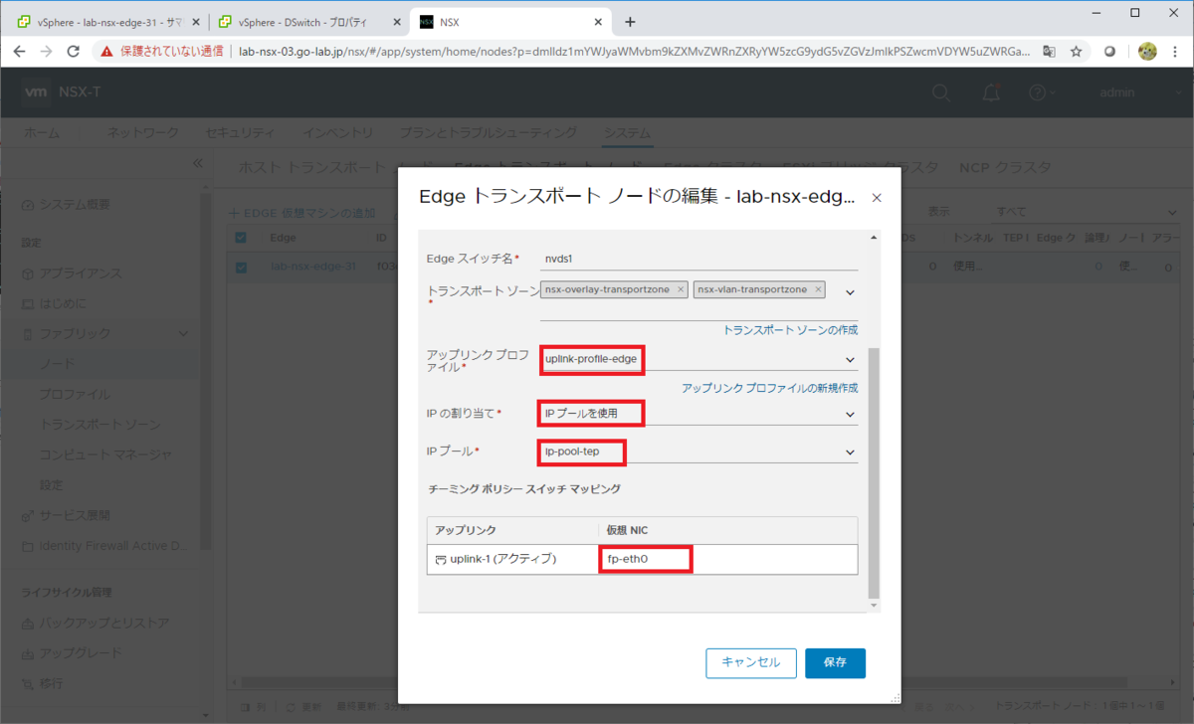Click the translate page icon
This screenshot has height=724, width=1194.
click(1049, 51)
